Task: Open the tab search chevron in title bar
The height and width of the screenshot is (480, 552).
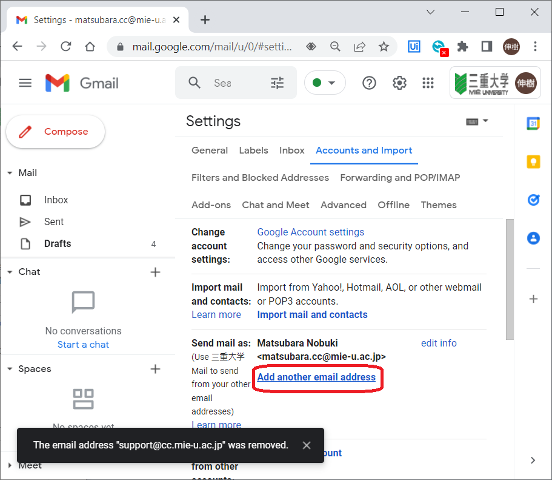Action: click(430, 12)
